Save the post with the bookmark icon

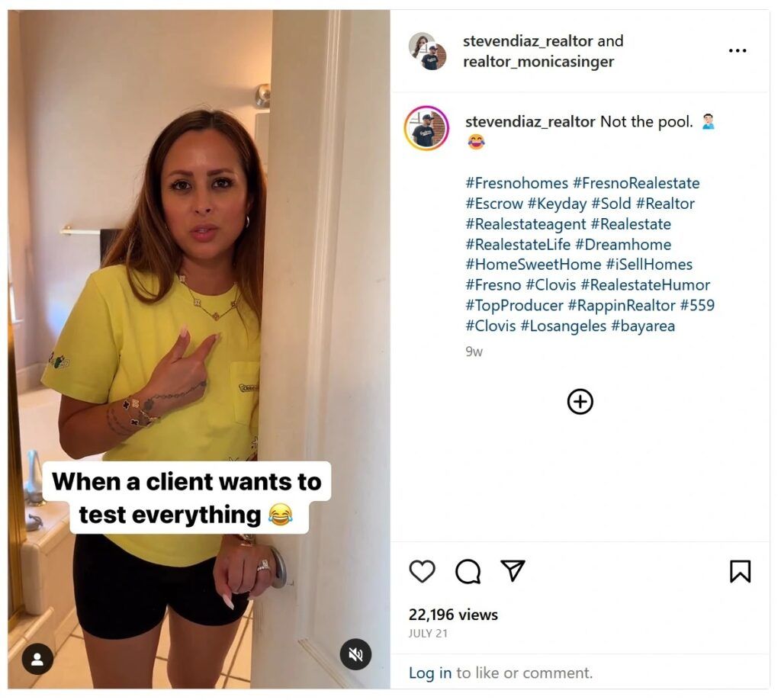point(740,571)
